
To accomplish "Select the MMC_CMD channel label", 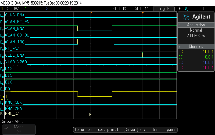I will (13, 109).
